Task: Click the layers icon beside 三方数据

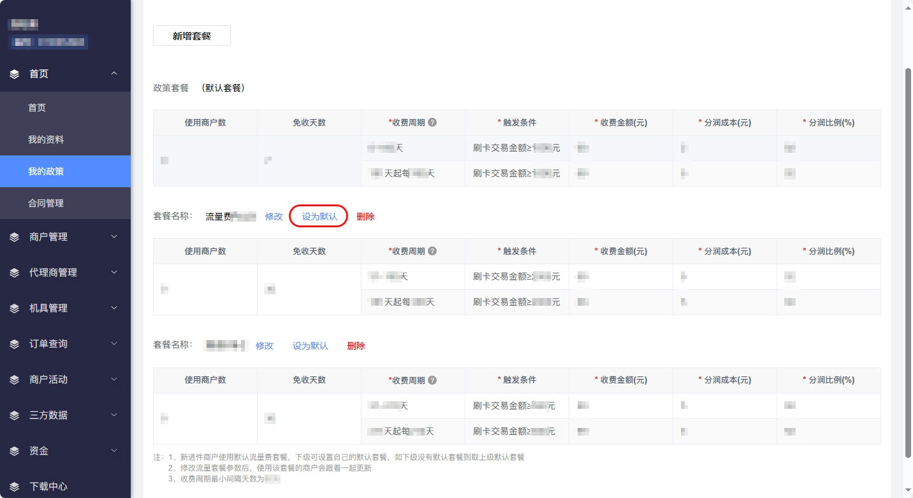Action: pos(15,415)
